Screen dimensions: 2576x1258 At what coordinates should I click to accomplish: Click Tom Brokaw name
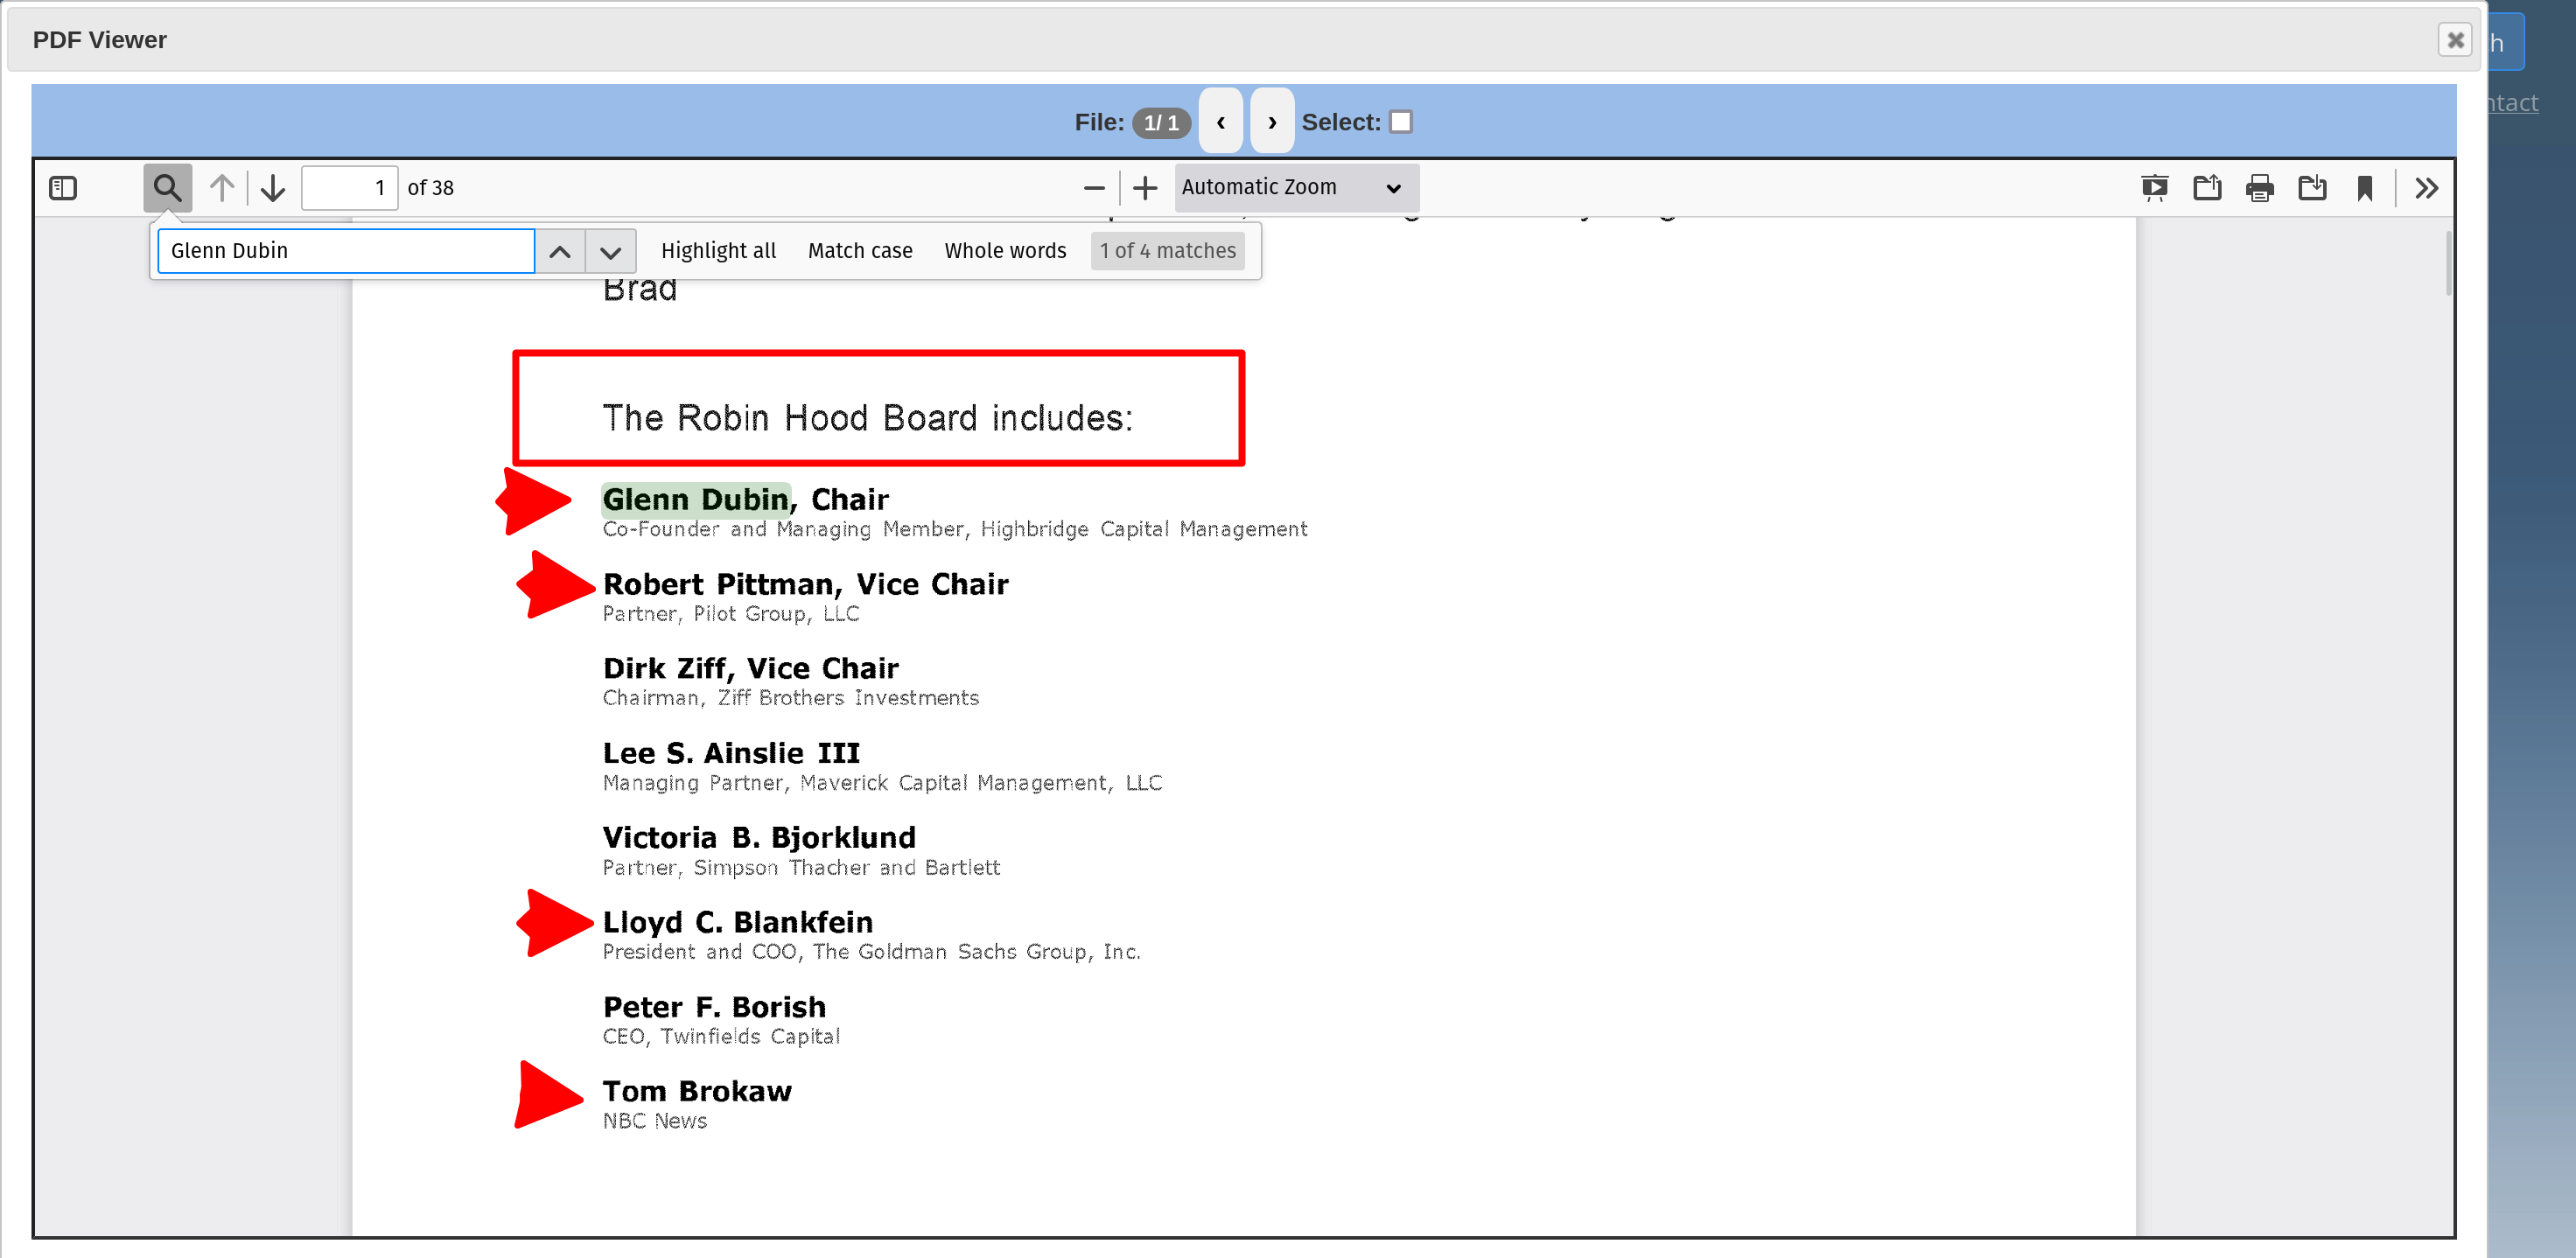tap(697, 1091)
